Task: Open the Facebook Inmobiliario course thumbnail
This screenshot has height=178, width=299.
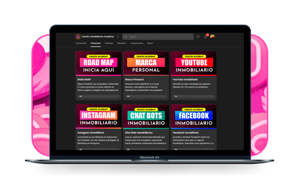Action: 194,117
